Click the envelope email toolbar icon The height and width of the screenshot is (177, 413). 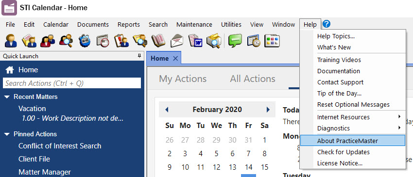[x=177, y=41]
